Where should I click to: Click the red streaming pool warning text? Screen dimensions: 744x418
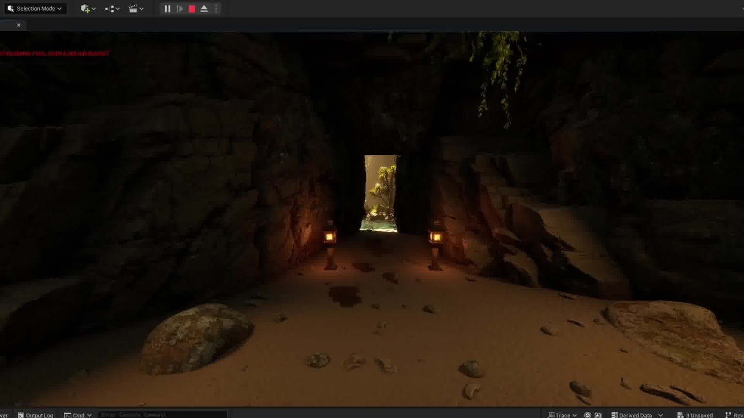point(55,54)
